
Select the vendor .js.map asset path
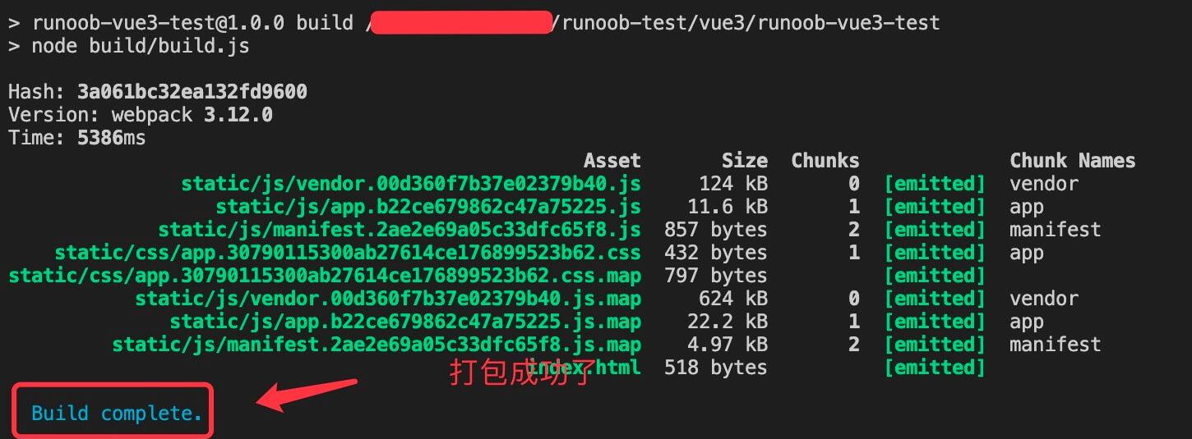coord(388,299)
